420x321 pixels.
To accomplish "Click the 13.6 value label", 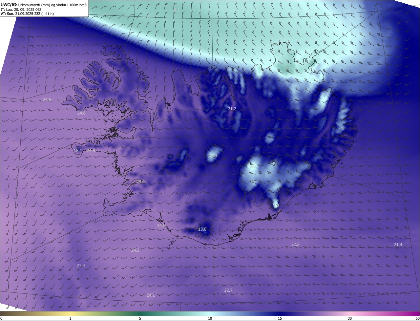I will pos(202,229).
